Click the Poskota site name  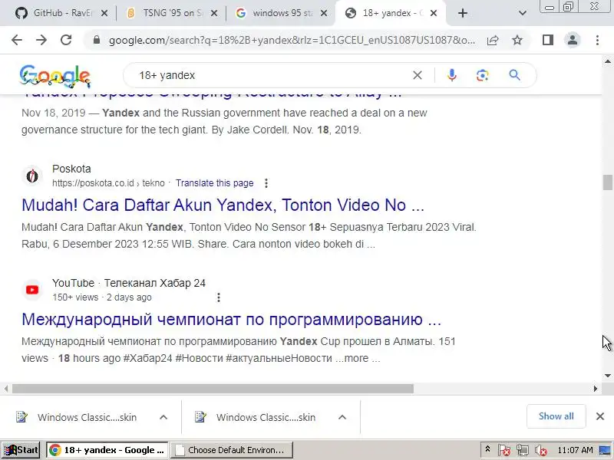click(71, 169)
